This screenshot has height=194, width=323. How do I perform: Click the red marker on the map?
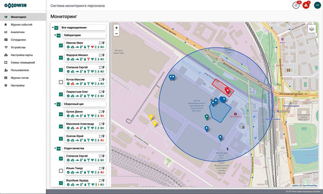coord(227,90)
